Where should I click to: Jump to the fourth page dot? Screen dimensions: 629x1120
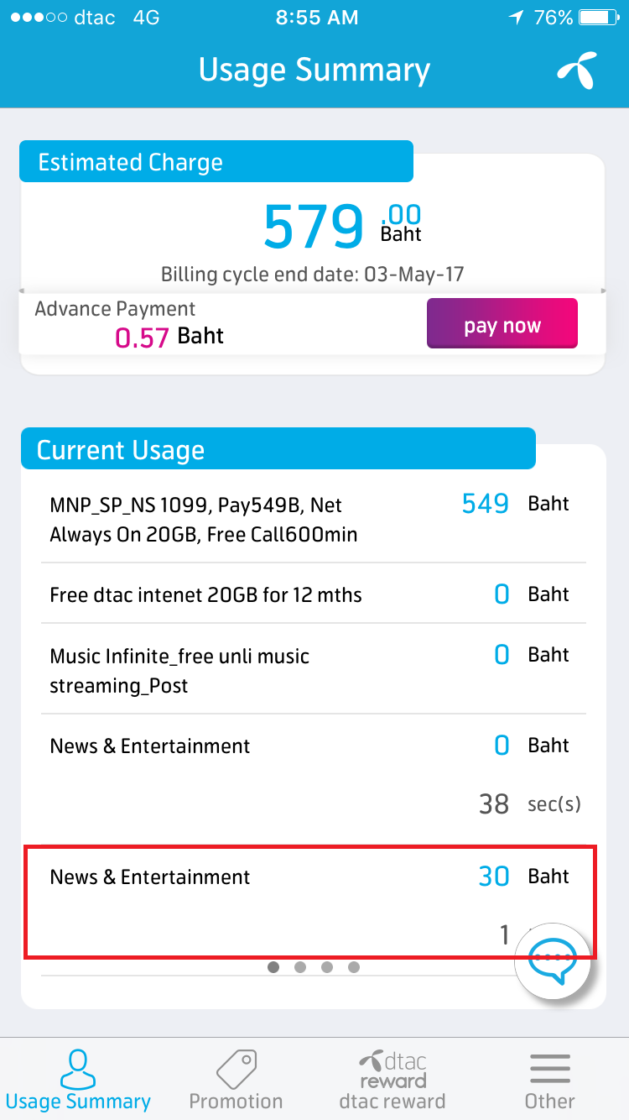(354, 967)
